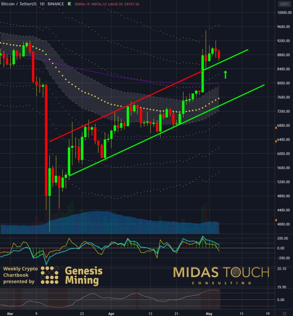Click the orange marker near 6800 price

point(276,128)
